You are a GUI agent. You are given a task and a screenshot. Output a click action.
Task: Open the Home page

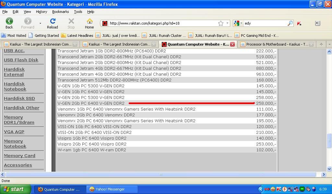(89, 23)
